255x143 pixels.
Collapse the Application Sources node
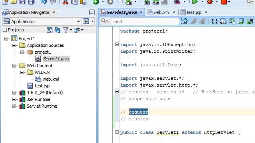pyautogui.click(x=14, y=45)
